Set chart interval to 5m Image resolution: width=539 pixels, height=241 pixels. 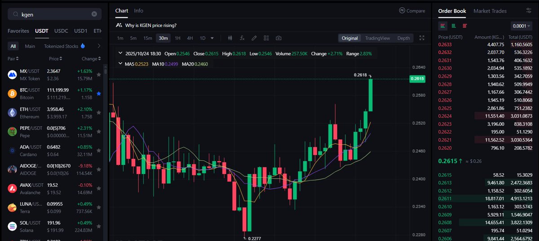[x=133, y=38]
